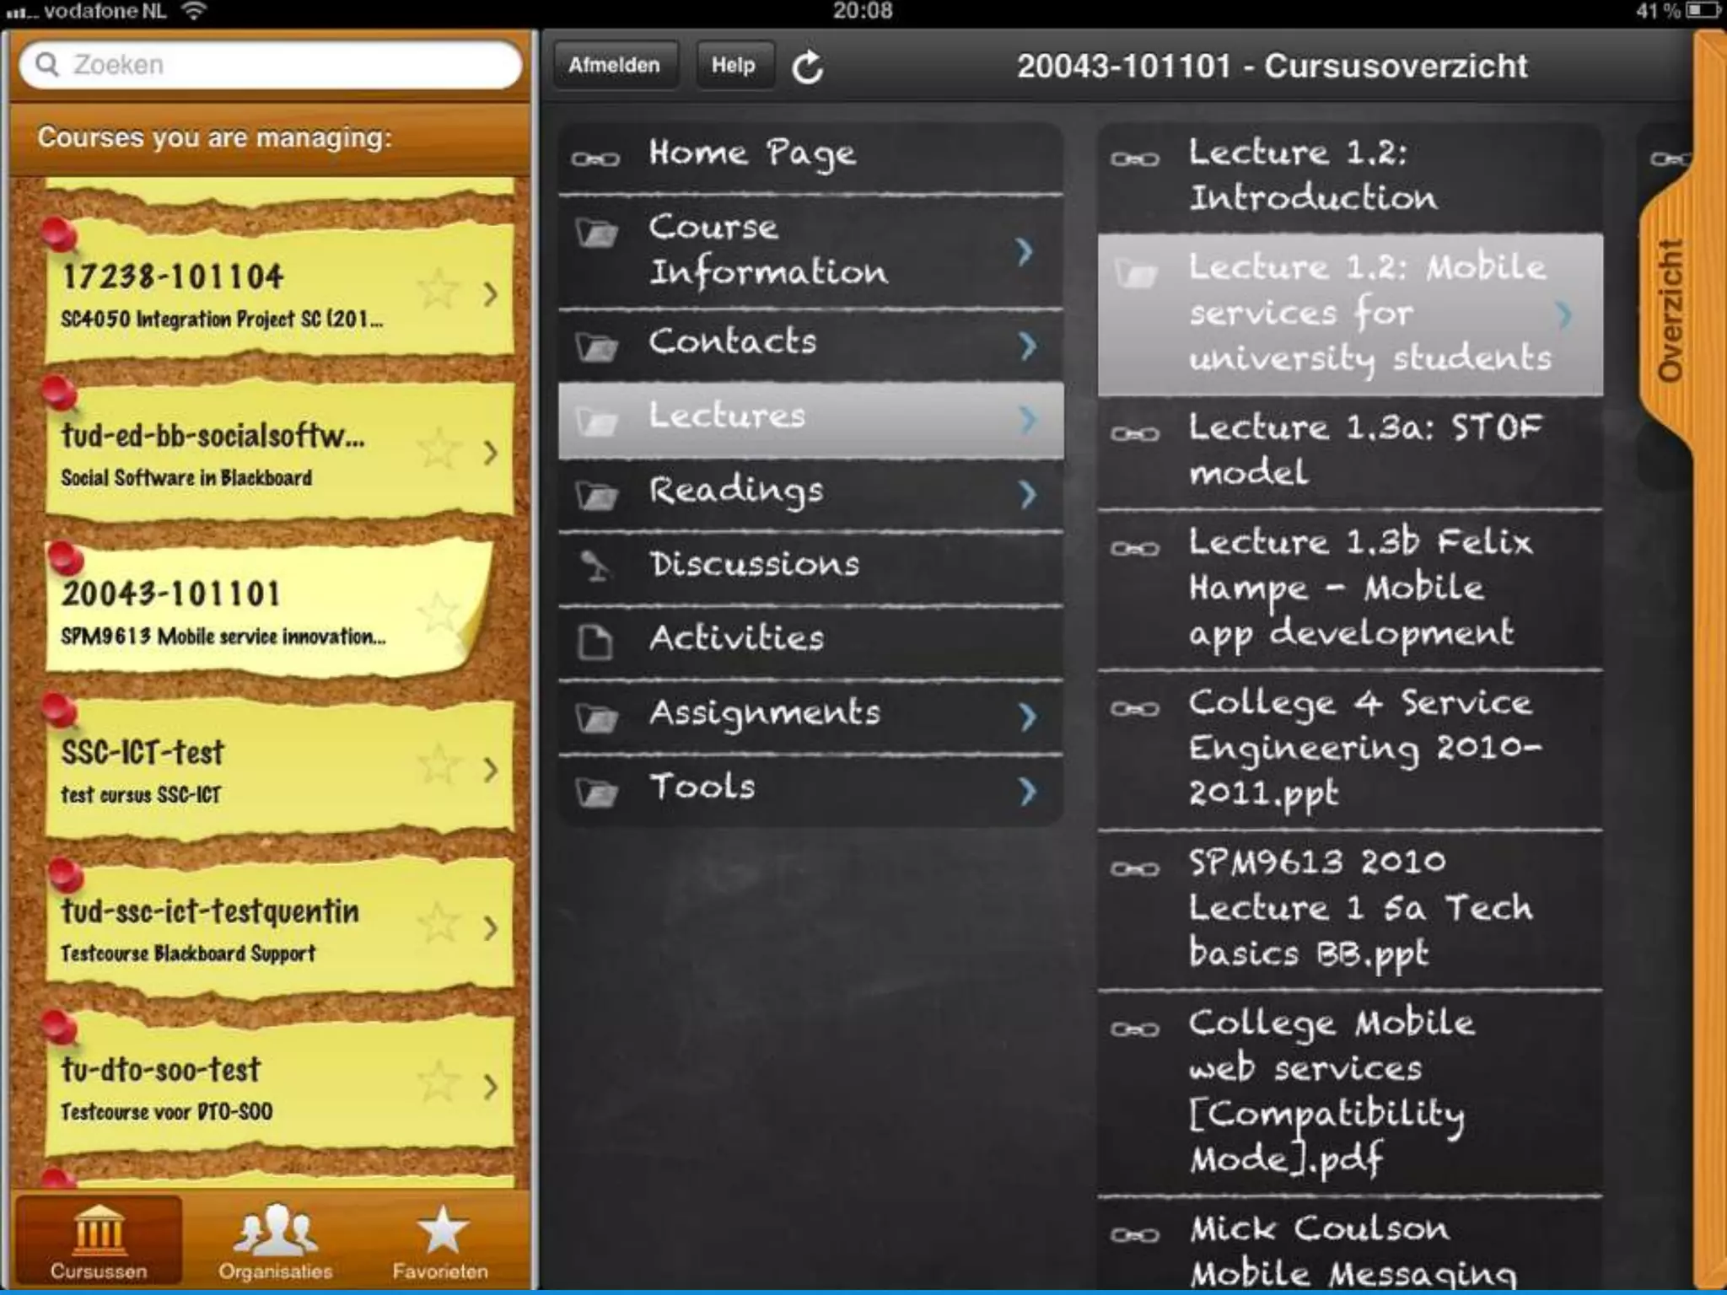The image size is (1727, 1295).
Task: Click the folder icon beside Contacts
Action: (597, 346)
